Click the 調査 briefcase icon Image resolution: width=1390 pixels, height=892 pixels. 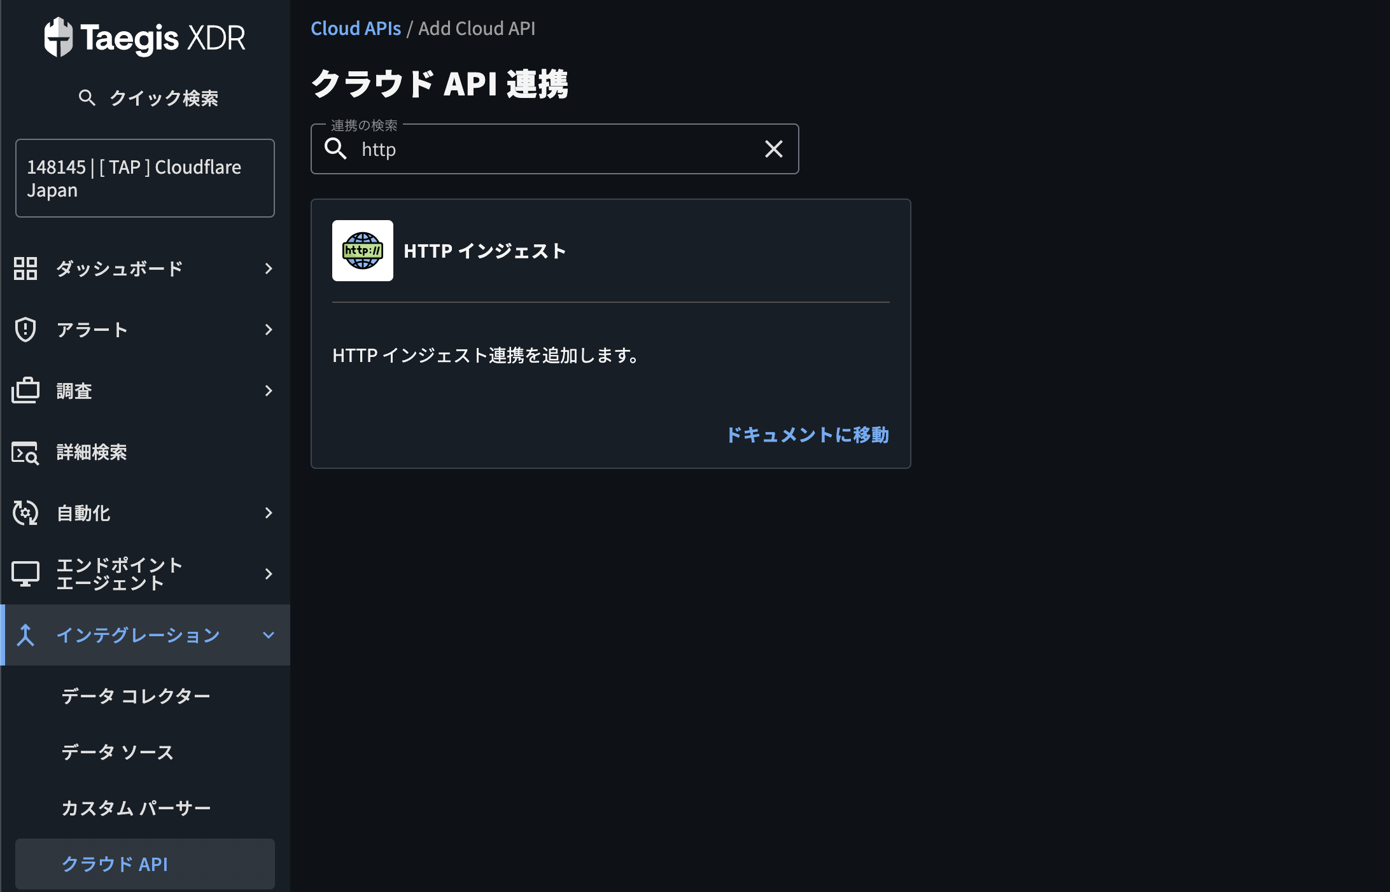(x=26, y=391)
